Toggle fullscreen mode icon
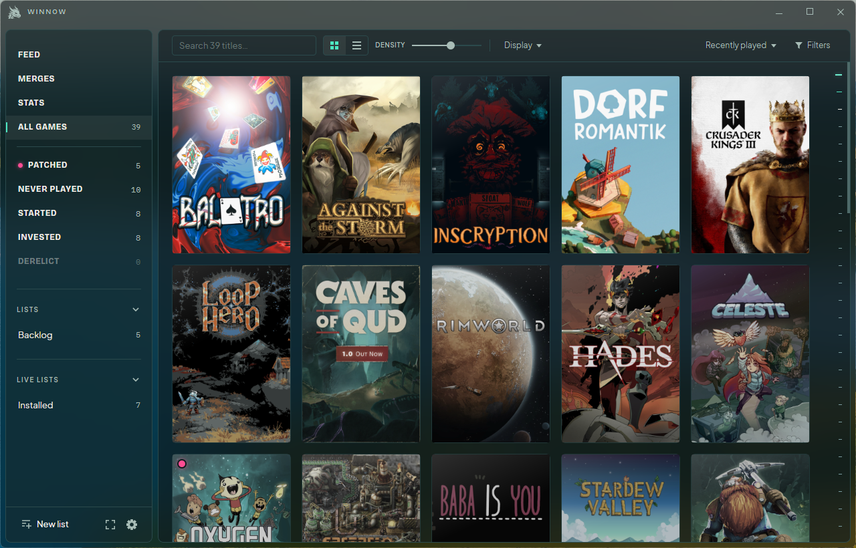This screenshot has width=856, height=548. 110,525
